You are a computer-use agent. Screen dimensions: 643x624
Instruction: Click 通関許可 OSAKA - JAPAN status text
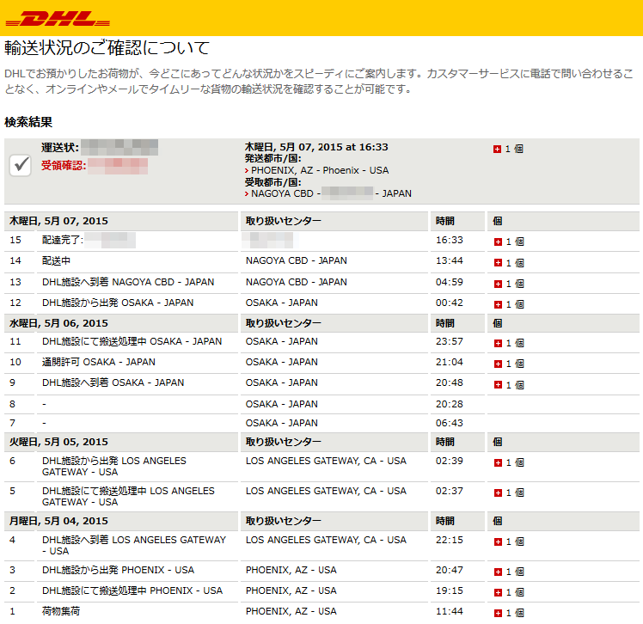[98, 362]
